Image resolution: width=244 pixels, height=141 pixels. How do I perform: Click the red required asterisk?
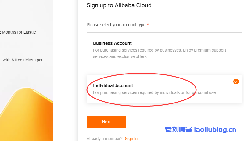pyautogui.click(x=148, y=25)
